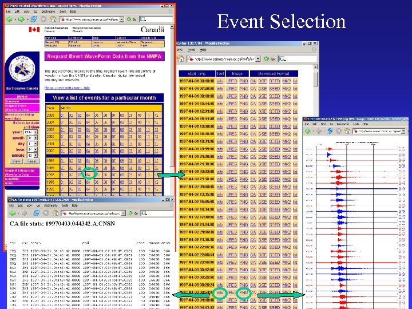This screenshot has width=412, height=309.
Task: Open Home in the CA file stats window
Action: 55,213
